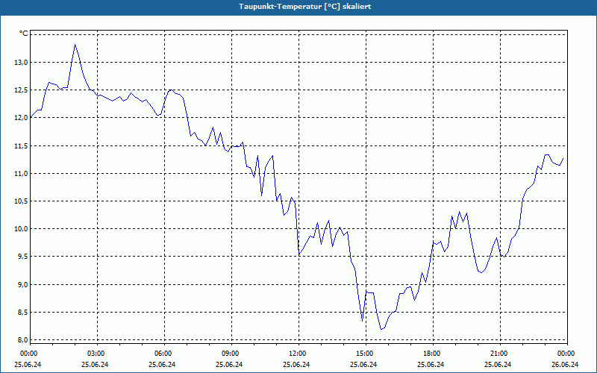Select the 13,0 y-axis tick label
The height and width of the screenshot is (373, 597).
[21, 63]
